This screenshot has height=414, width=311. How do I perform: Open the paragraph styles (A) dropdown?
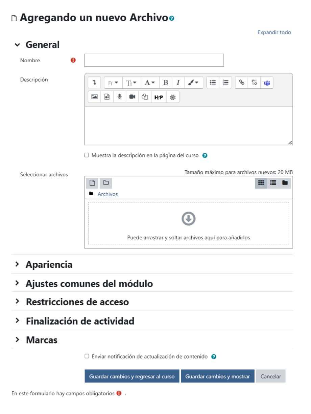coord(150,83)
